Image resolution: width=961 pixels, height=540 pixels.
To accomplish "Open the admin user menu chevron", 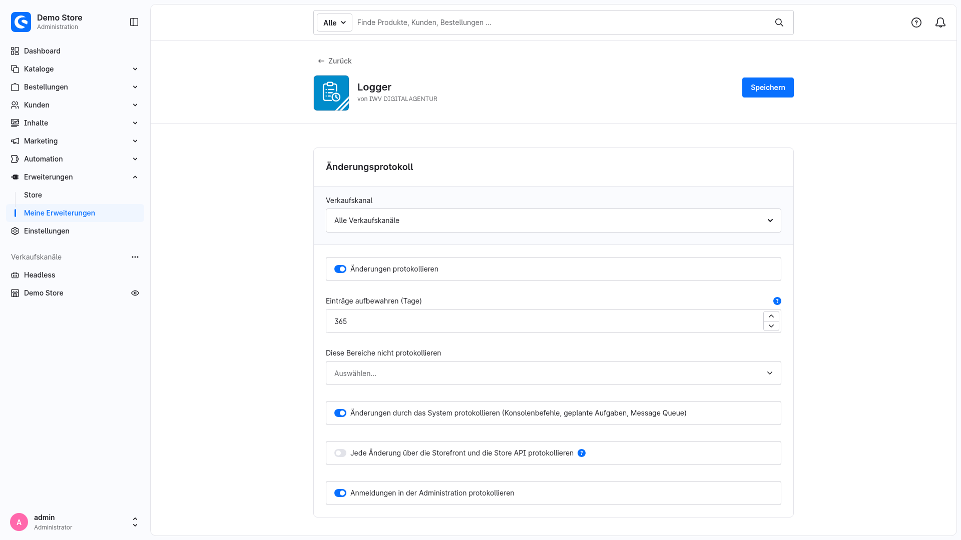I will click(x=135, y=522).
